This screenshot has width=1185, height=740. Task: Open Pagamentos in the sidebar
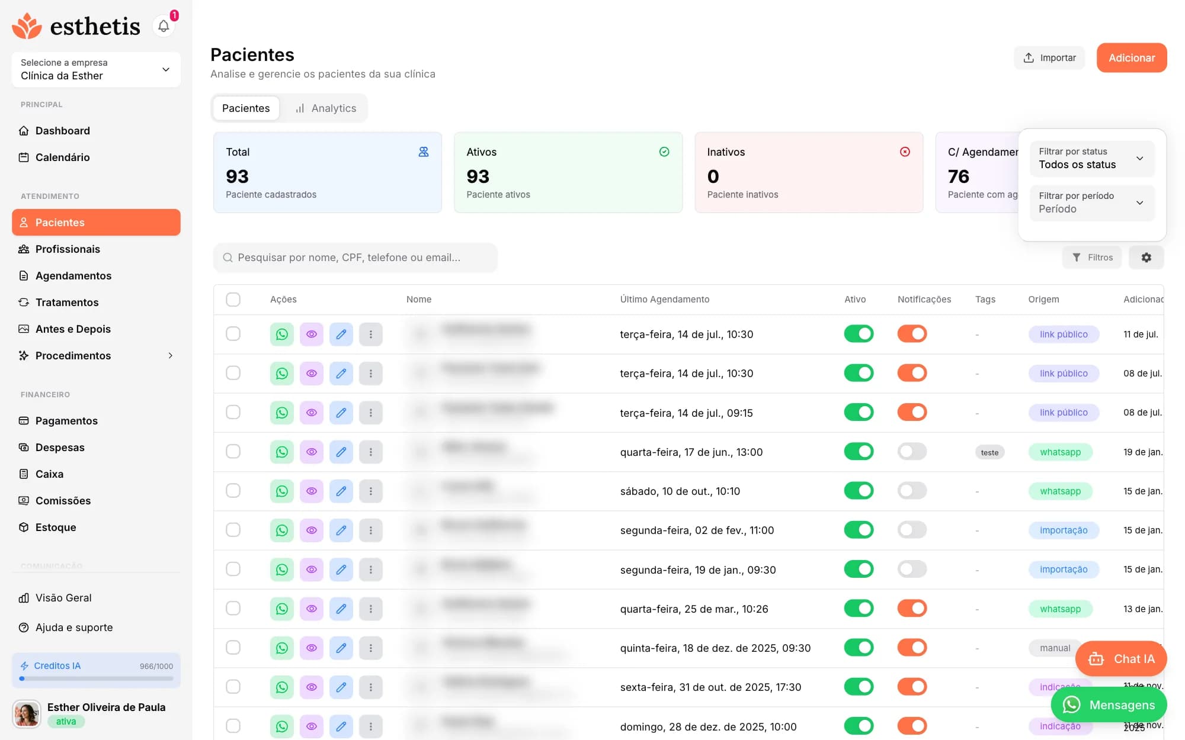[96, 421]
